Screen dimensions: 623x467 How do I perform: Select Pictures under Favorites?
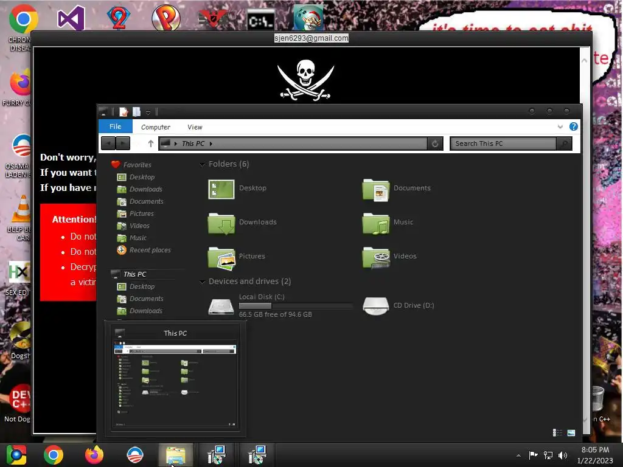tap(135, 213)
